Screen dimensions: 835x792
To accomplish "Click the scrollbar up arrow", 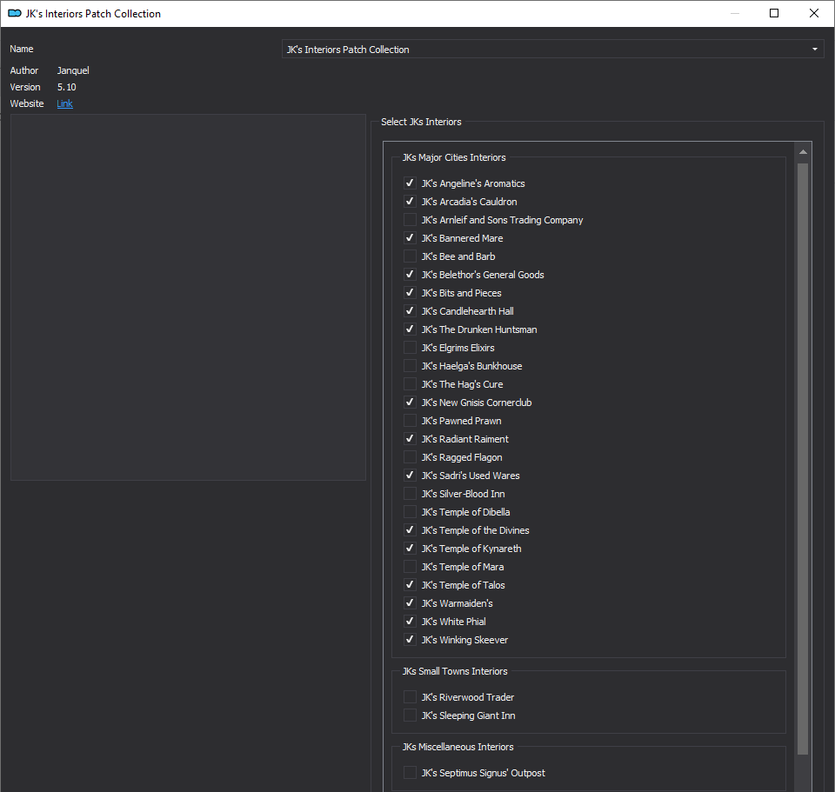I will [x=803, y=152].
